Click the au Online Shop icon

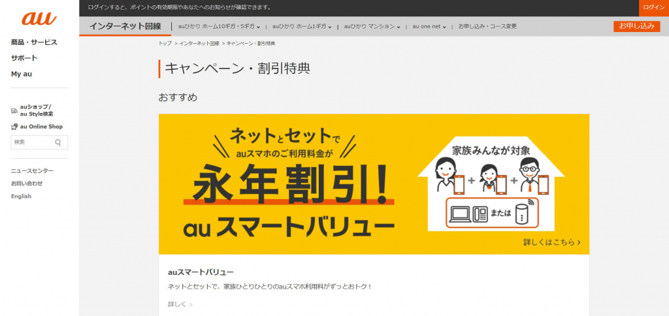[14, 127]
